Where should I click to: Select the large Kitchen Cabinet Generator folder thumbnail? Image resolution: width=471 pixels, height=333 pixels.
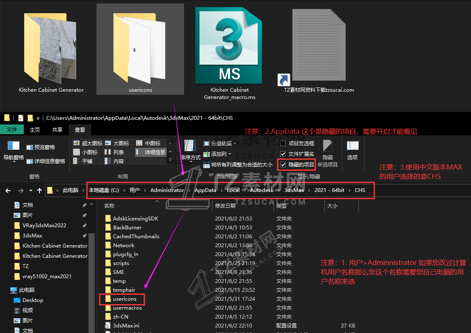[x=50, y=48]
